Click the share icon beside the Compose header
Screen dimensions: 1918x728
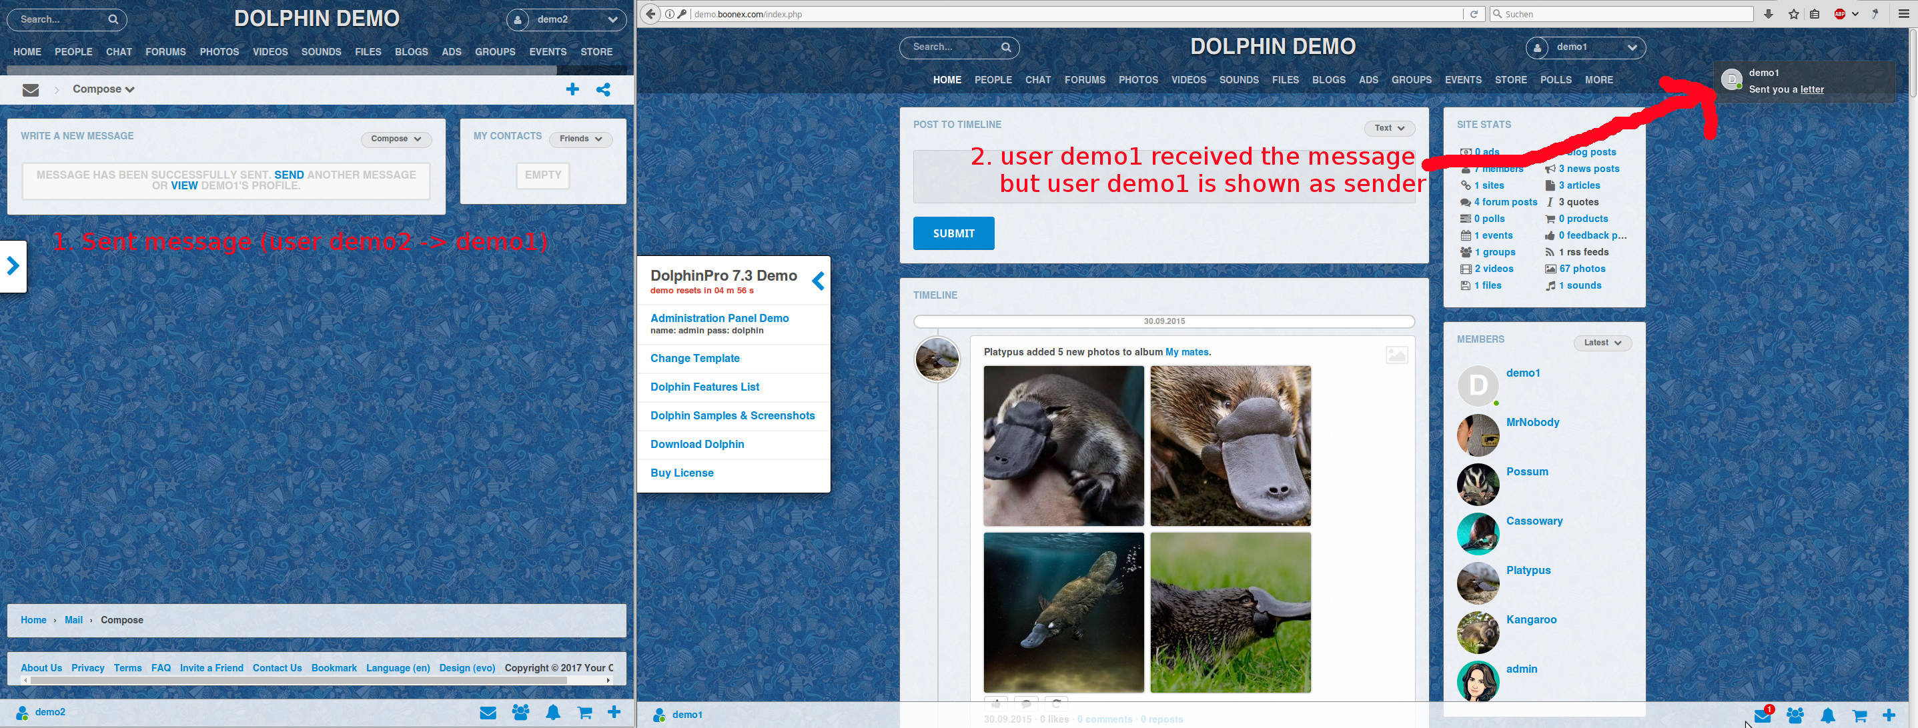pyautogui.click(x=603, y=89)
